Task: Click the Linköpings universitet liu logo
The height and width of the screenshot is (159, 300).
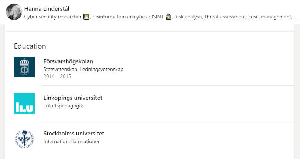Action: pos(24,103)
